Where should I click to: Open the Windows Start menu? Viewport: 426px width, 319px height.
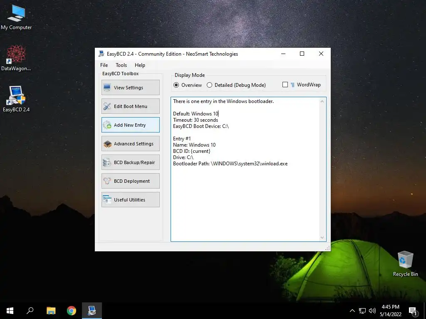(10, 311)
